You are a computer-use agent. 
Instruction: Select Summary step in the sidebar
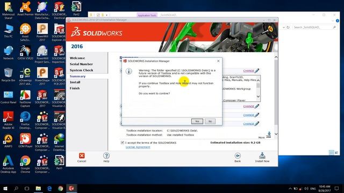[77, 76]
